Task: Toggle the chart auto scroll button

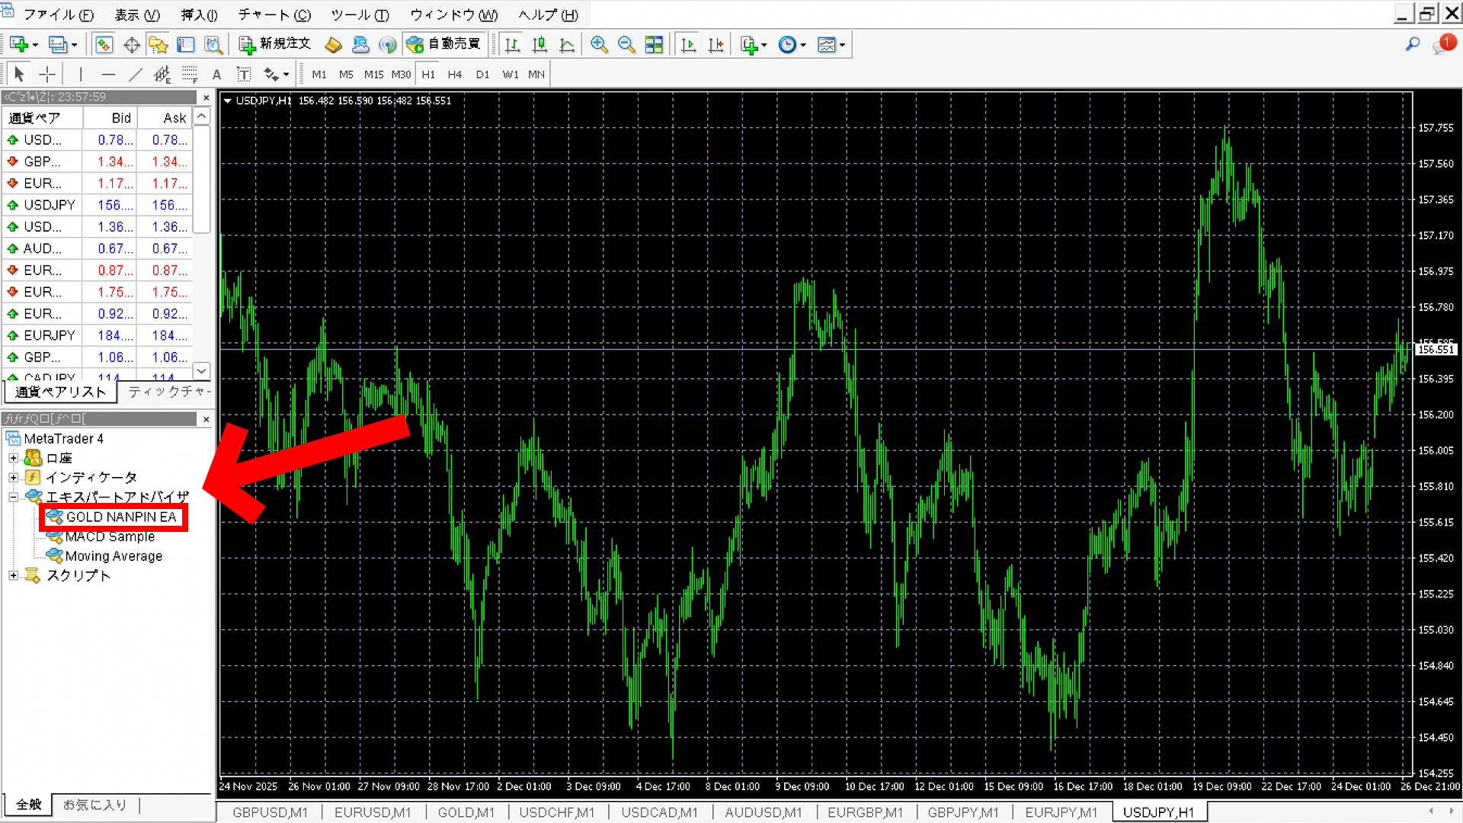Action: (x=688, y=45)
